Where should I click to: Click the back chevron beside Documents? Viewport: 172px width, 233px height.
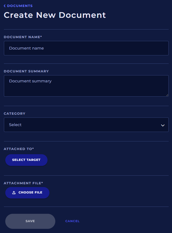click(x=5, y=6)
